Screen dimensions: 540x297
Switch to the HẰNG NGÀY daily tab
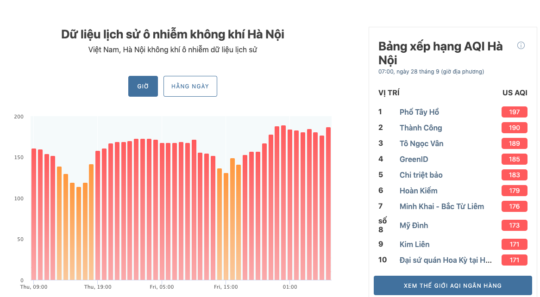[190, 86]
